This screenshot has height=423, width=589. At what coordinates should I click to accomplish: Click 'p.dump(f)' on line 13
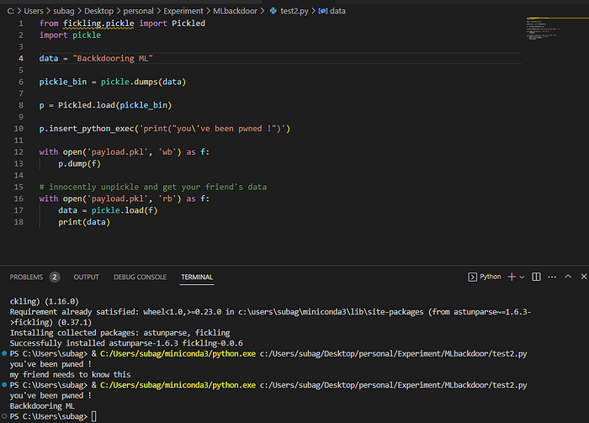79,164
